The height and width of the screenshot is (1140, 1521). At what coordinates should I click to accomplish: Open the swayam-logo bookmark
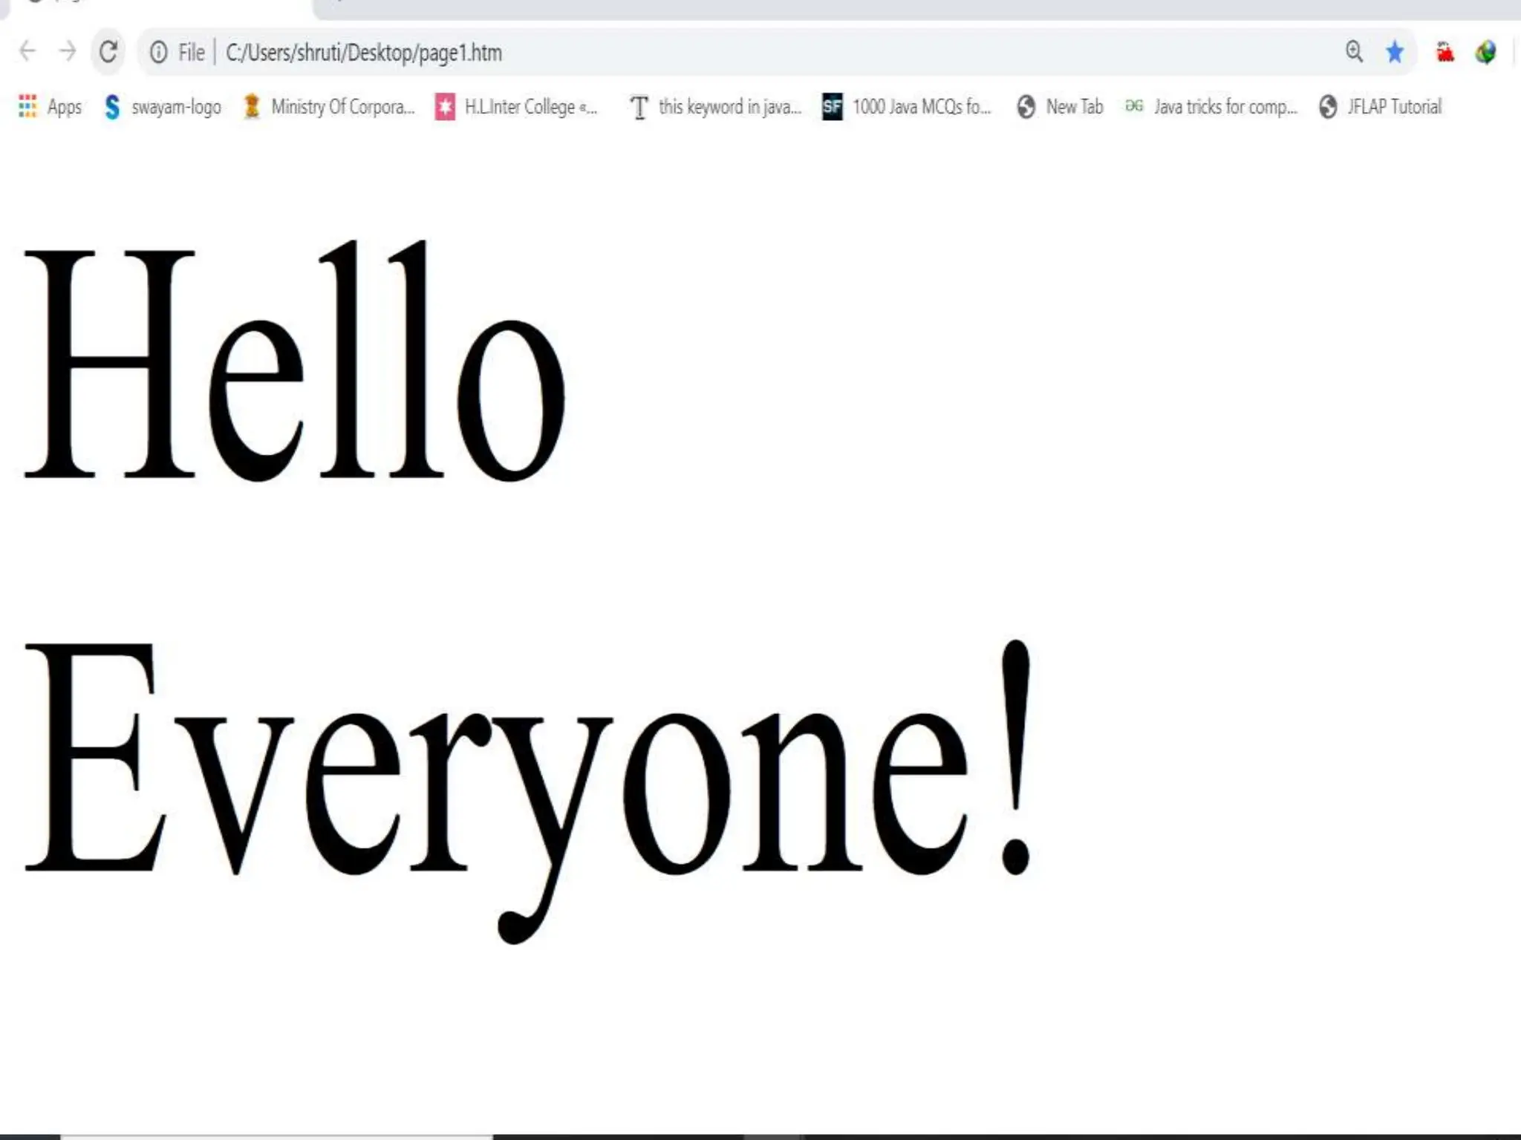[163, 107]
